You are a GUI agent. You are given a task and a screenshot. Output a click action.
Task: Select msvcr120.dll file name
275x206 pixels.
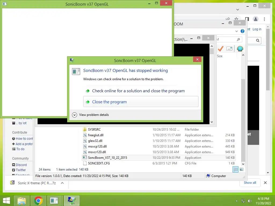click(97, 152)
